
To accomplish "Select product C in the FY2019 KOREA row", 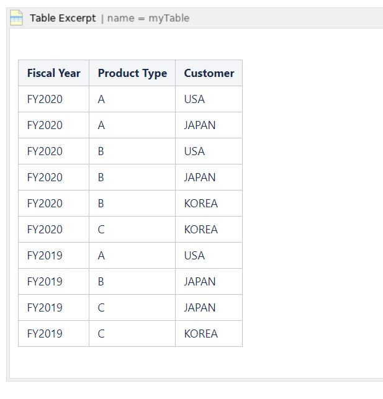I will tap(101, 333).
